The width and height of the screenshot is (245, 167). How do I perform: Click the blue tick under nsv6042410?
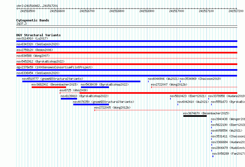(x=178, y=104)
